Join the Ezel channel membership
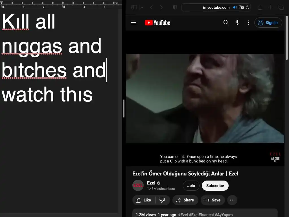Viewport: 289px width, 217px height. [x=191, y=186]
